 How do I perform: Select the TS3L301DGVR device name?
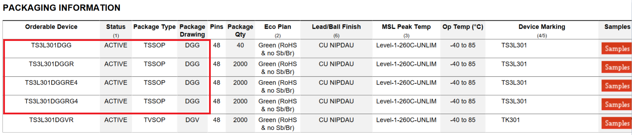pos(51,120)
